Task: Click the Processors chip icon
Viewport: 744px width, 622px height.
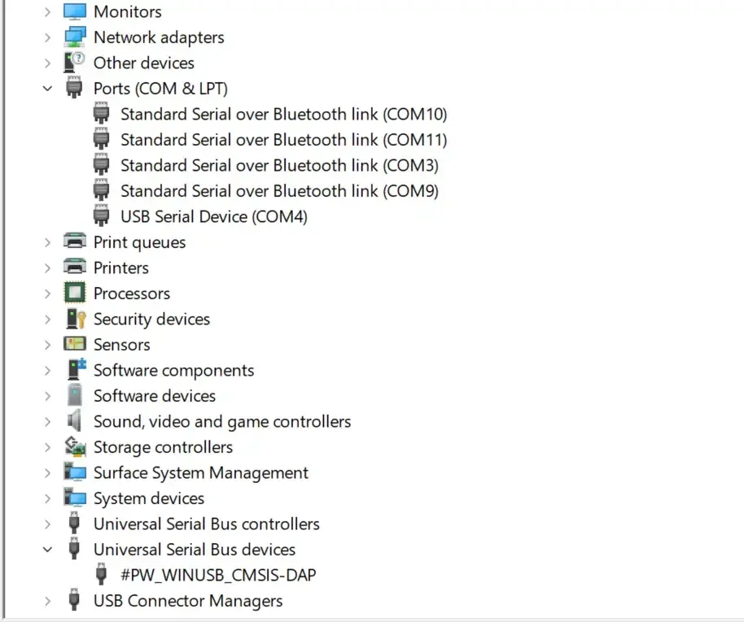Action: pos(75,294)
